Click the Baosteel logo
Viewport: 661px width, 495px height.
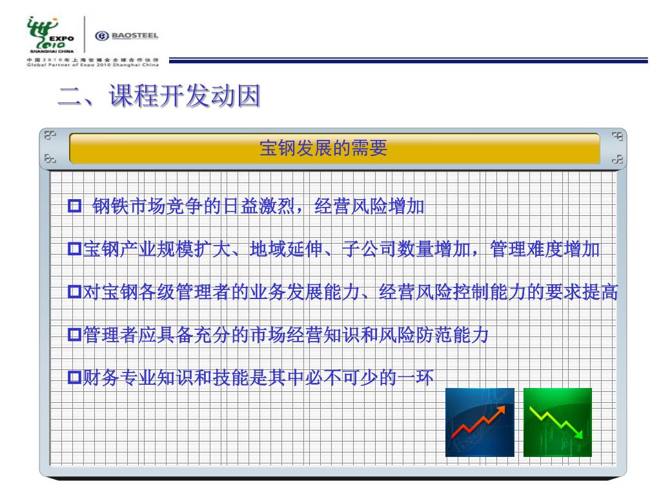[127, 36]
